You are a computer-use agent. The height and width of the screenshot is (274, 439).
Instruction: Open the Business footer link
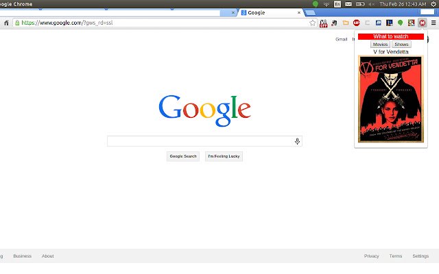23,256
